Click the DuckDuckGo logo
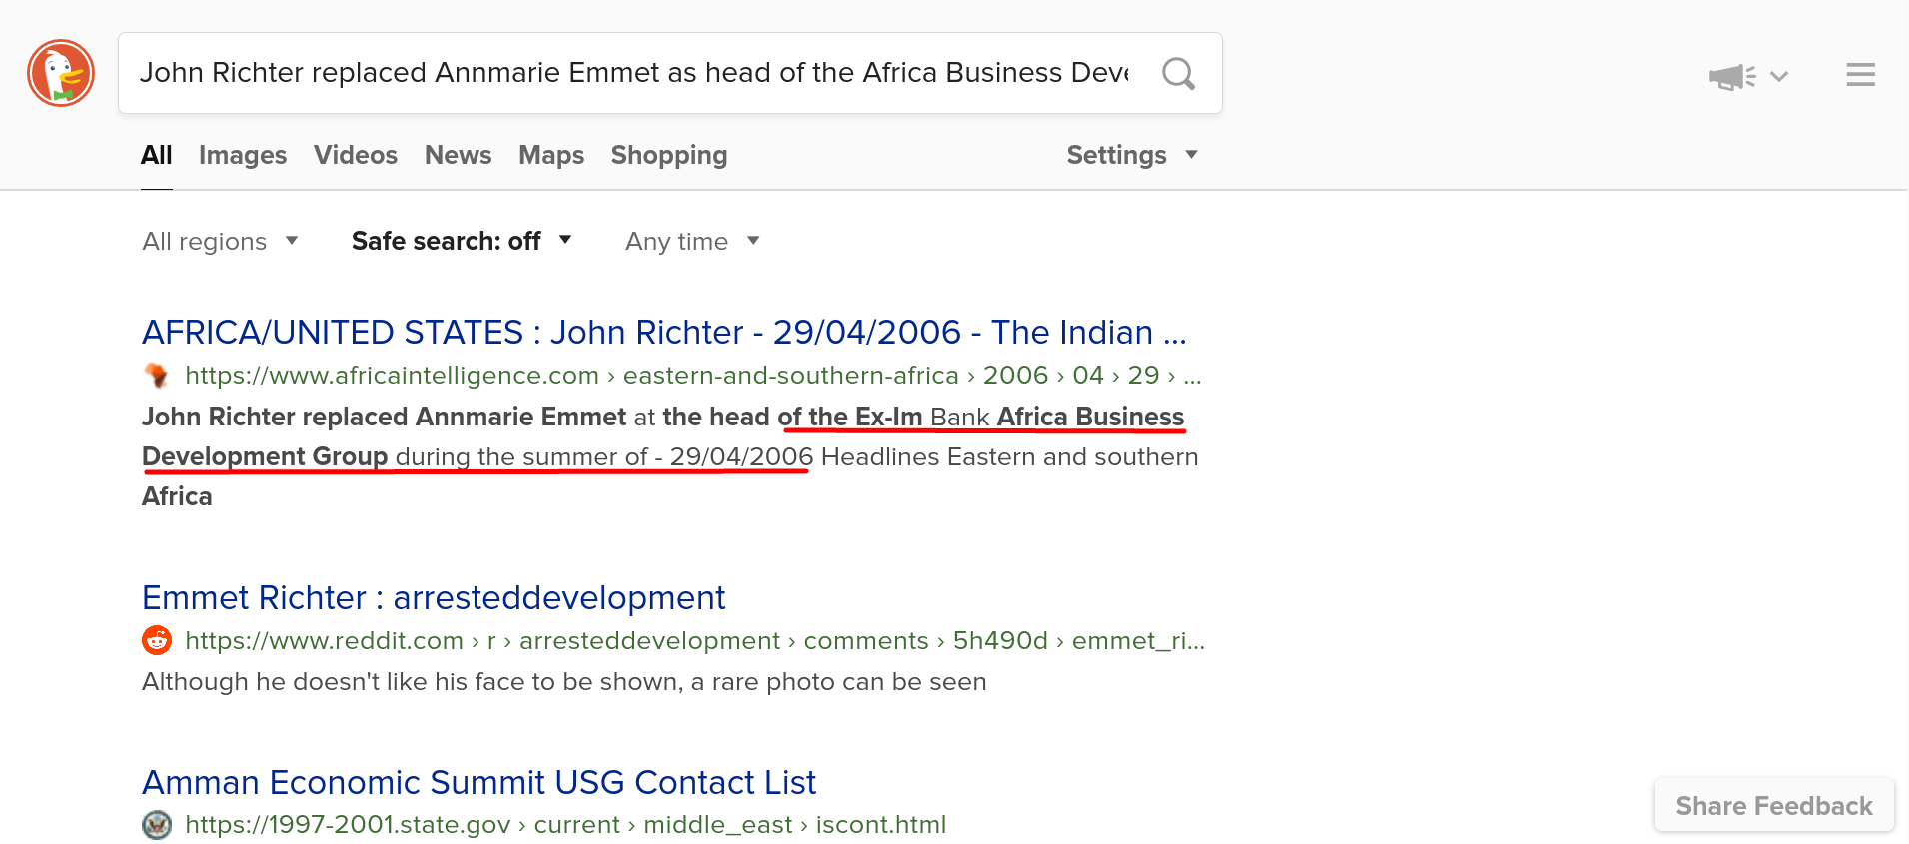The width and height of the screenshot is (1909, 844). point(61,73)
